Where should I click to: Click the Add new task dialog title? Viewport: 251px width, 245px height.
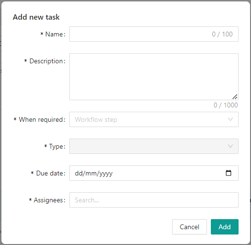click(36, 17)
